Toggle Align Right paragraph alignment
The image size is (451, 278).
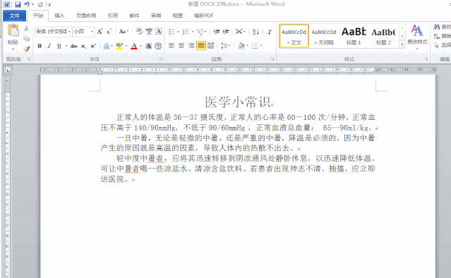(x=191, y=45)
